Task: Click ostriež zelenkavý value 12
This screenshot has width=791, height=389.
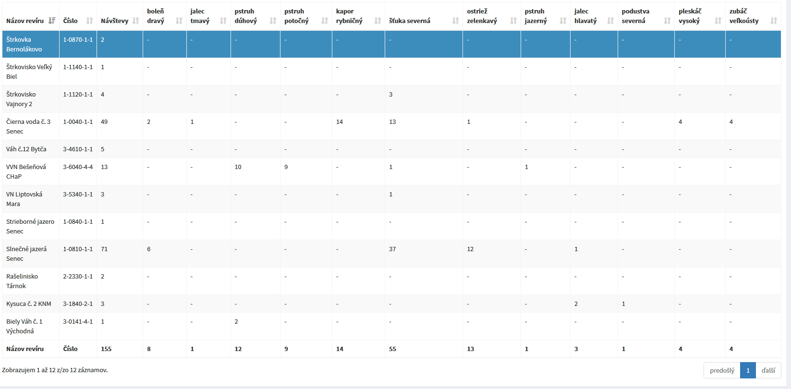Action: tap(470, 249)
